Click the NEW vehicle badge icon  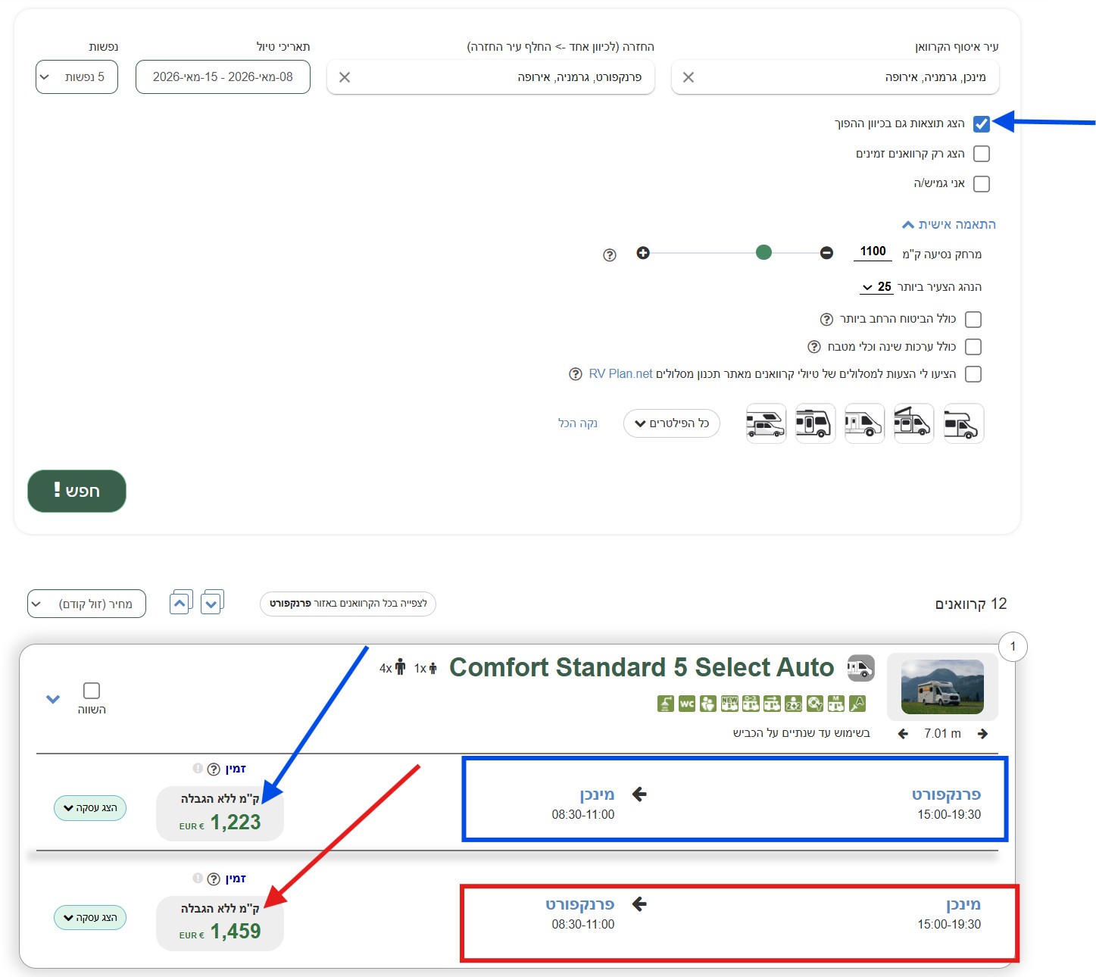[x=729, y=704]
